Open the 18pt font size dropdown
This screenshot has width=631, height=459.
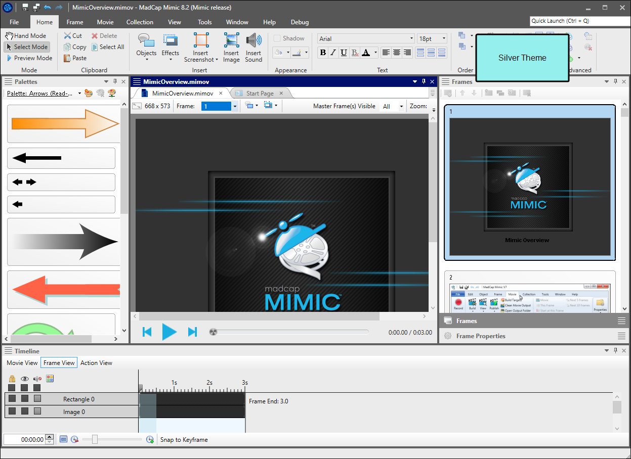pos(444,39)
